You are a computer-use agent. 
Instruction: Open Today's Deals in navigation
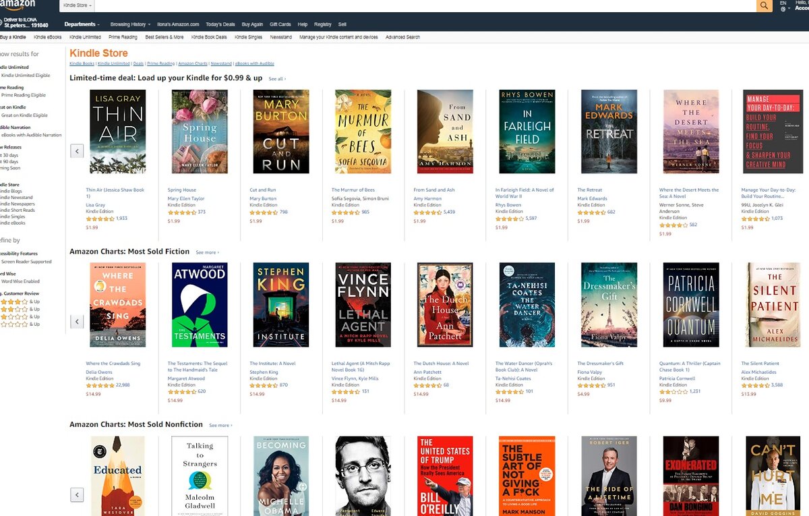pyautogui.click(x=220, y=24)
